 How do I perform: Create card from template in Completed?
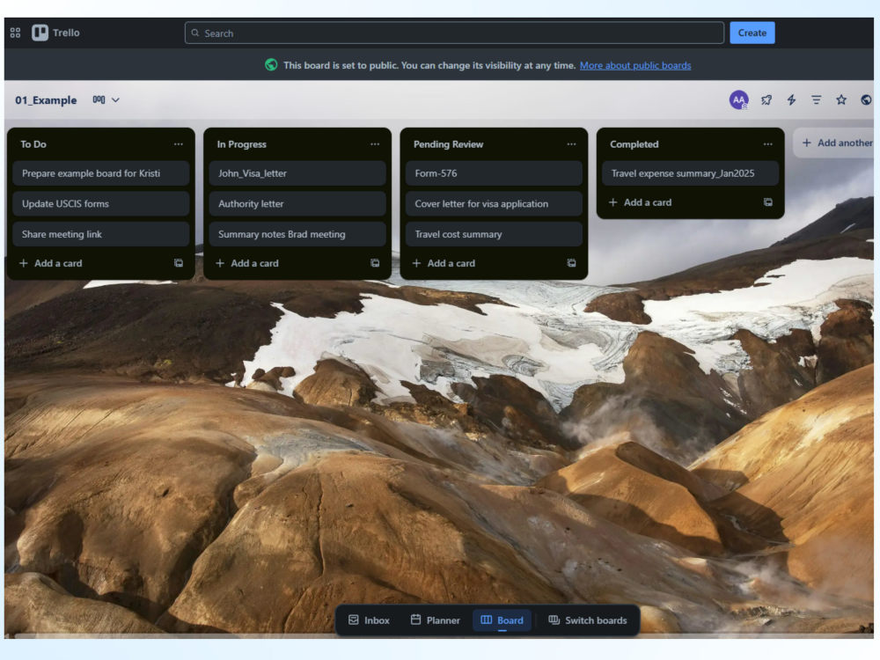(x=767, y=202)
